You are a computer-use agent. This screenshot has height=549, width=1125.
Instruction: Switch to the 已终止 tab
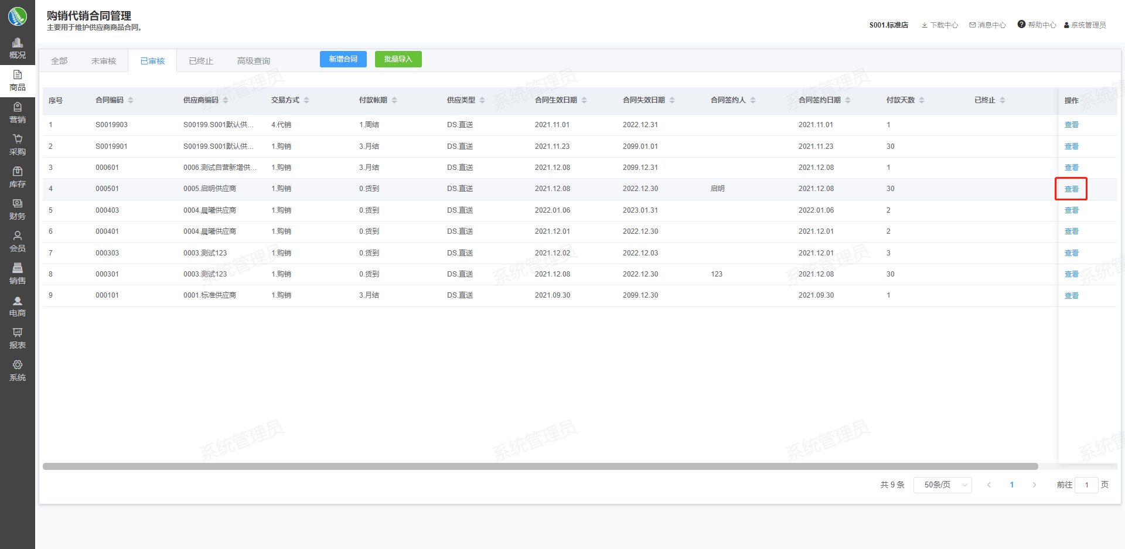[201, 61]
